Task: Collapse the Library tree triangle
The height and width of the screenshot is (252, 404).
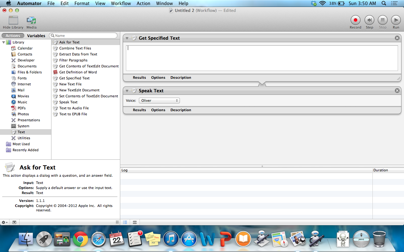Action: (3, 42)
